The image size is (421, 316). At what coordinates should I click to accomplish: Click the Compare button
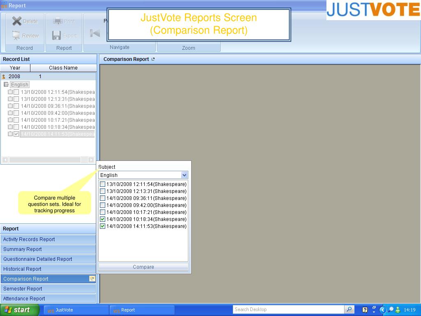[143, 267]
